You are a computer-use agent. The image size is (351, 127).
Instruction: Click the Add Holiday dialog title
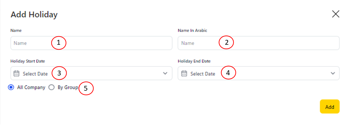click(x=34, y=15)
